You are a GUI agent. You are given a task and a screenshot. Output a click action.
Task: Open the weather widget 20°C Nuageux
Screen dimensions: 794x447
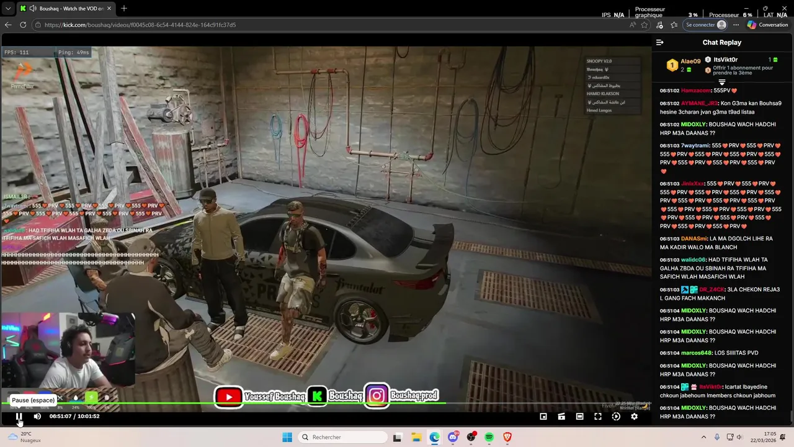25,437
